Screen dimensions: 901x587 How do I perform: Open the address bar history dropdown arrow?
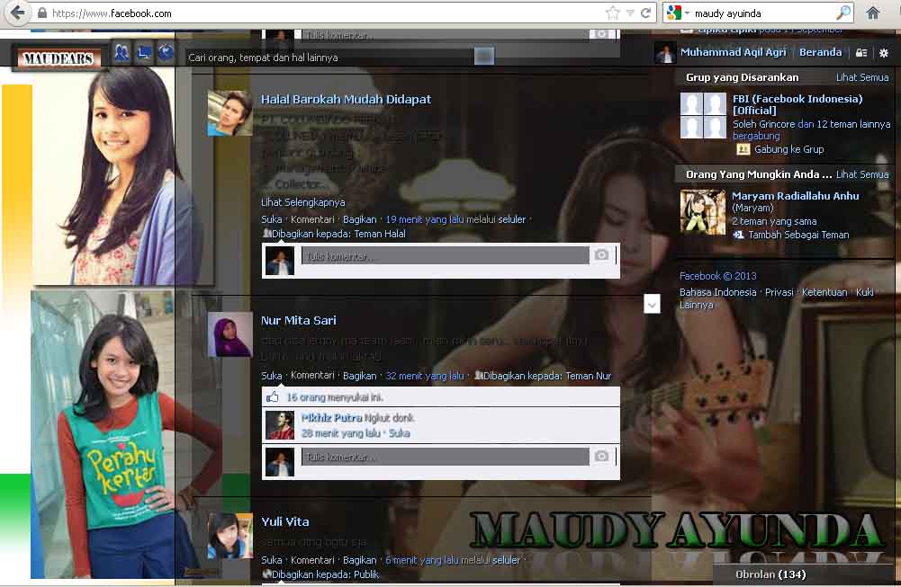630,13
